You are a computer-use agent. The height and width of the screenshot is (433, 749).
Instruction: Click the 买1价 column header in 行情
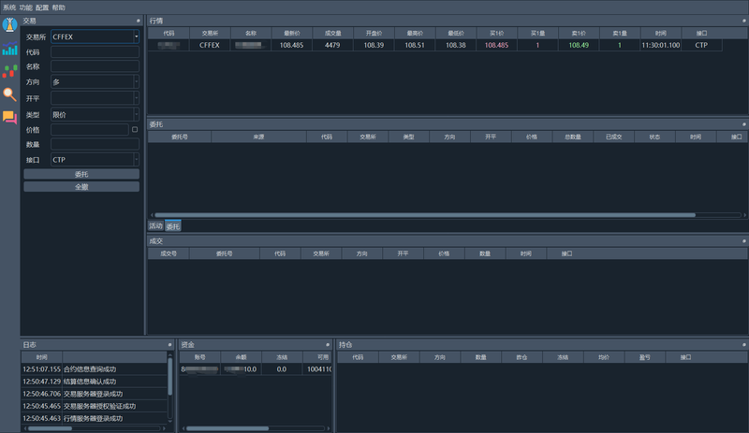[x=497, y=34]
